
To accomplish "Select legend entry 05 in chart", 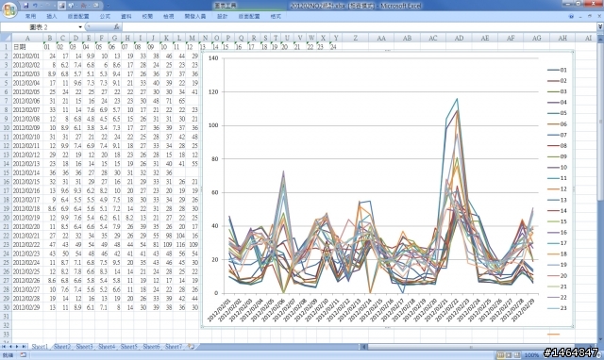I will 557,113.
